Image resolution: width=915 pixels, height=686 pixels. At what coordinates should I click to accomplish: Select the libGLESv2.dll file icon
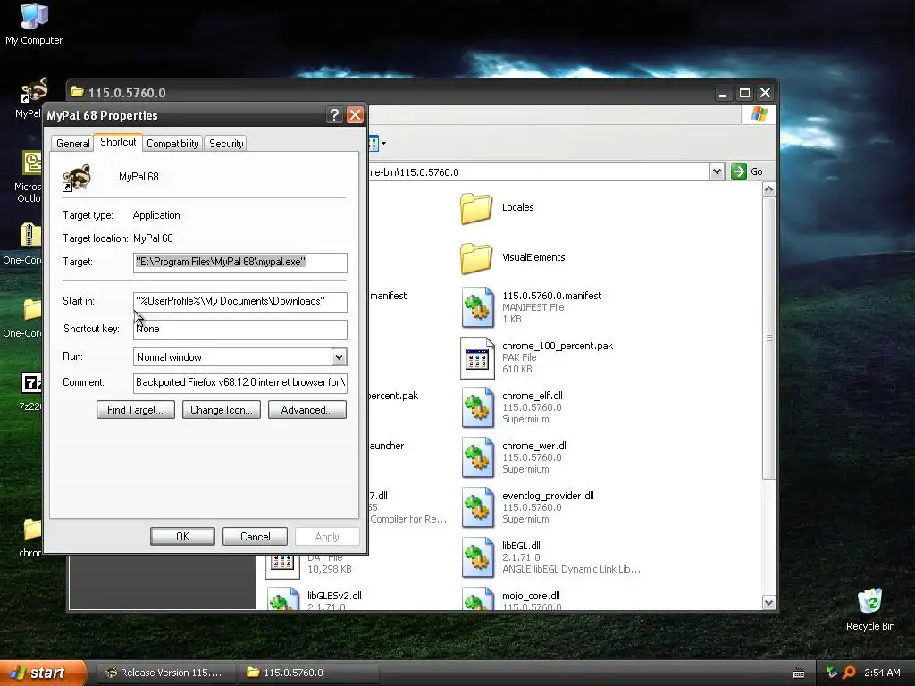click(x=283, y=598)
